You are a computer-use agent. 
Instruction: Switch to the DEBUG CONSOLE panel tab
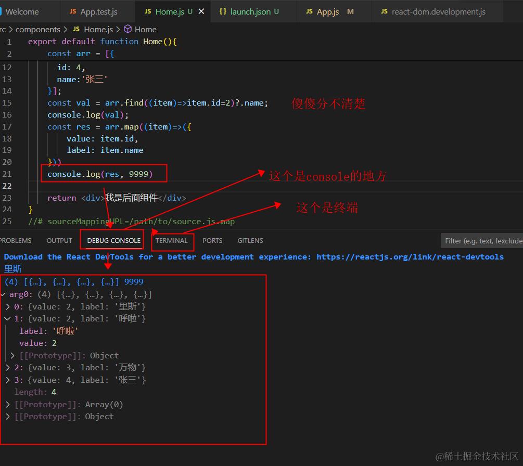[113, 240]
